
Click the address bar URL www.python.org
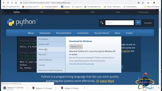point(60,3)
